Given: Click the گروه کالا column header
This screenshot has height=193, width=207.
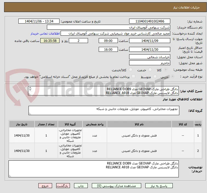Looking at the screenshot, I should (70, 124).
